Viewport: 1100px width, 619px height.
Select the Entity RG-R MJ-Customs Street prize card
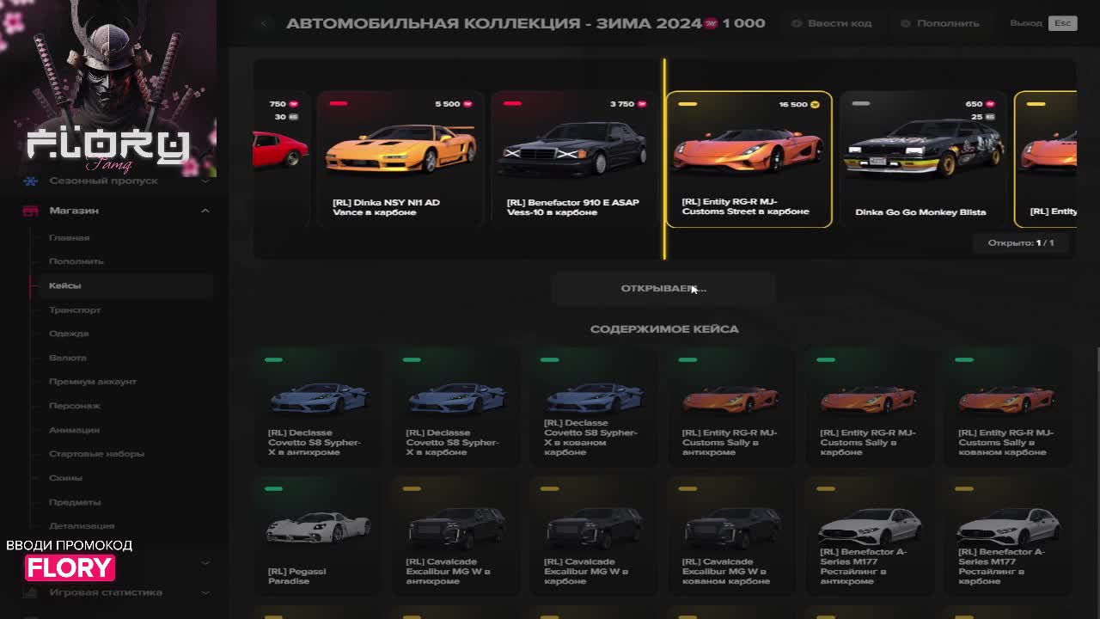(x=749, y=159)
